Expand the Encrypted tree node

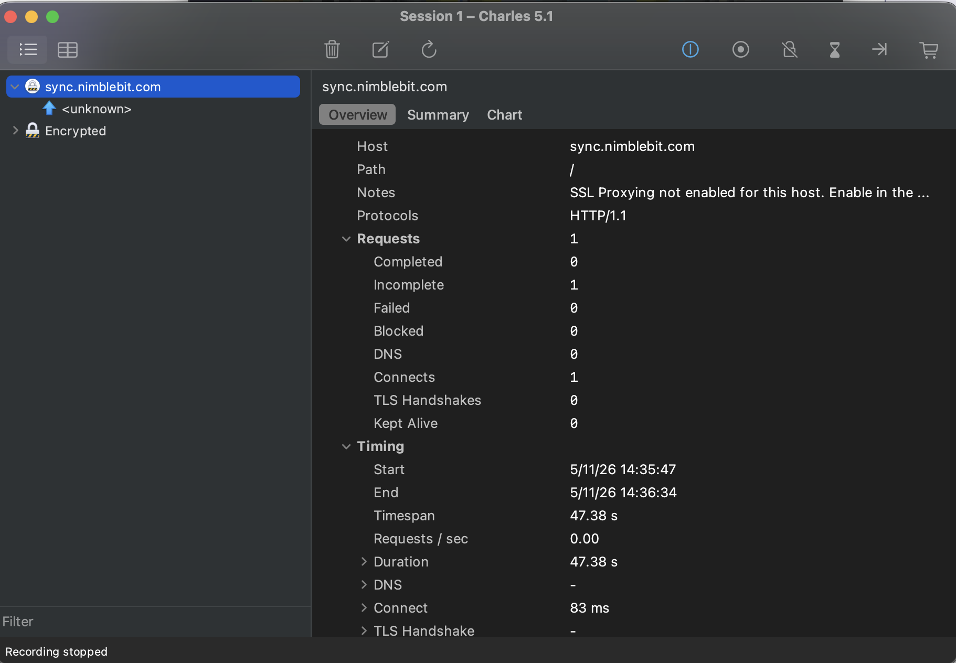(15, 131)
